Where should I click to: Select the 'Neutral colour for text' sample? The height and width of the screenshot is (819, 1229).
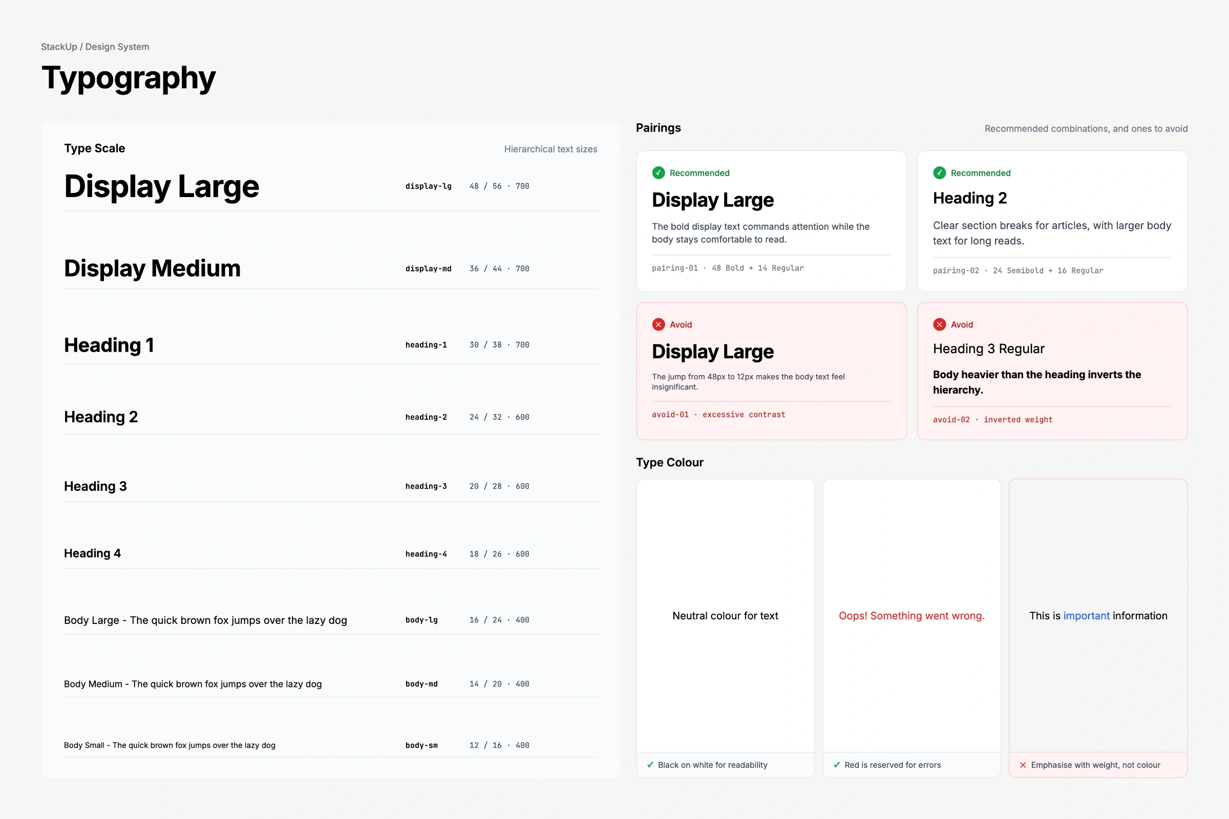(725, 616)
